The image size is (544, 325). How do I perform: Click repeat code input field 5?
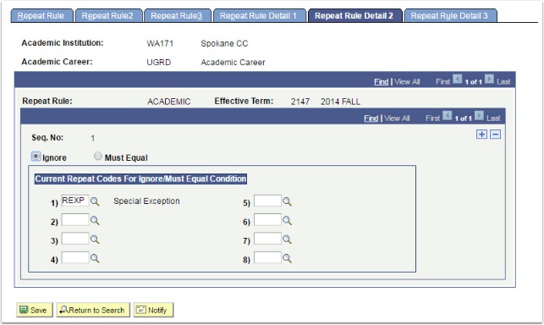(267, 201)
